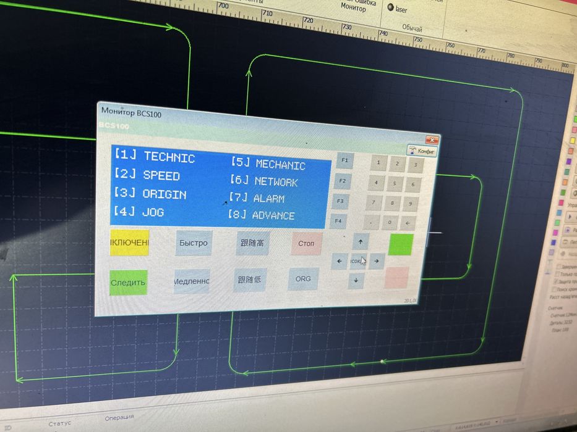Click the center key between the arrow keys
Screen dimensions: 577x432
357,261
